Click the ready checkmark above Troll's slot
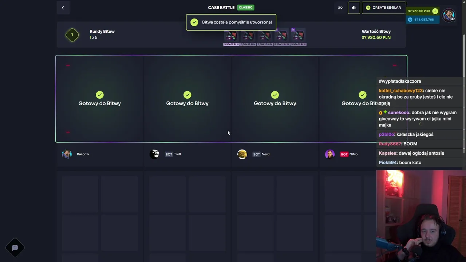 tap(187, 95)
